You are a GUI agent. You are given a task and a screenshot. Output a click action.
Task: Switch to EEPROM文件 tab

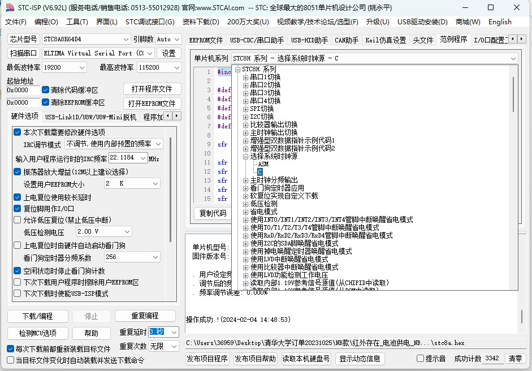(206, 40)
